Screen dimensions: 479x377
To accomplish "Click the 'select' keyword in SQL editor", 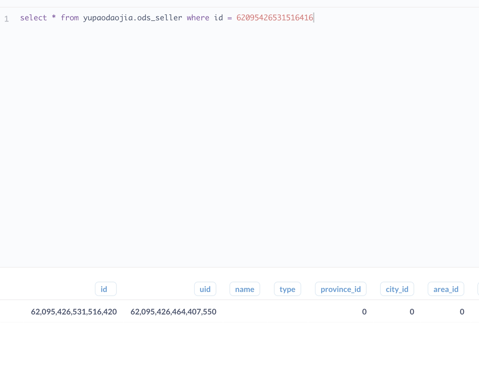I will pos(33,18).
